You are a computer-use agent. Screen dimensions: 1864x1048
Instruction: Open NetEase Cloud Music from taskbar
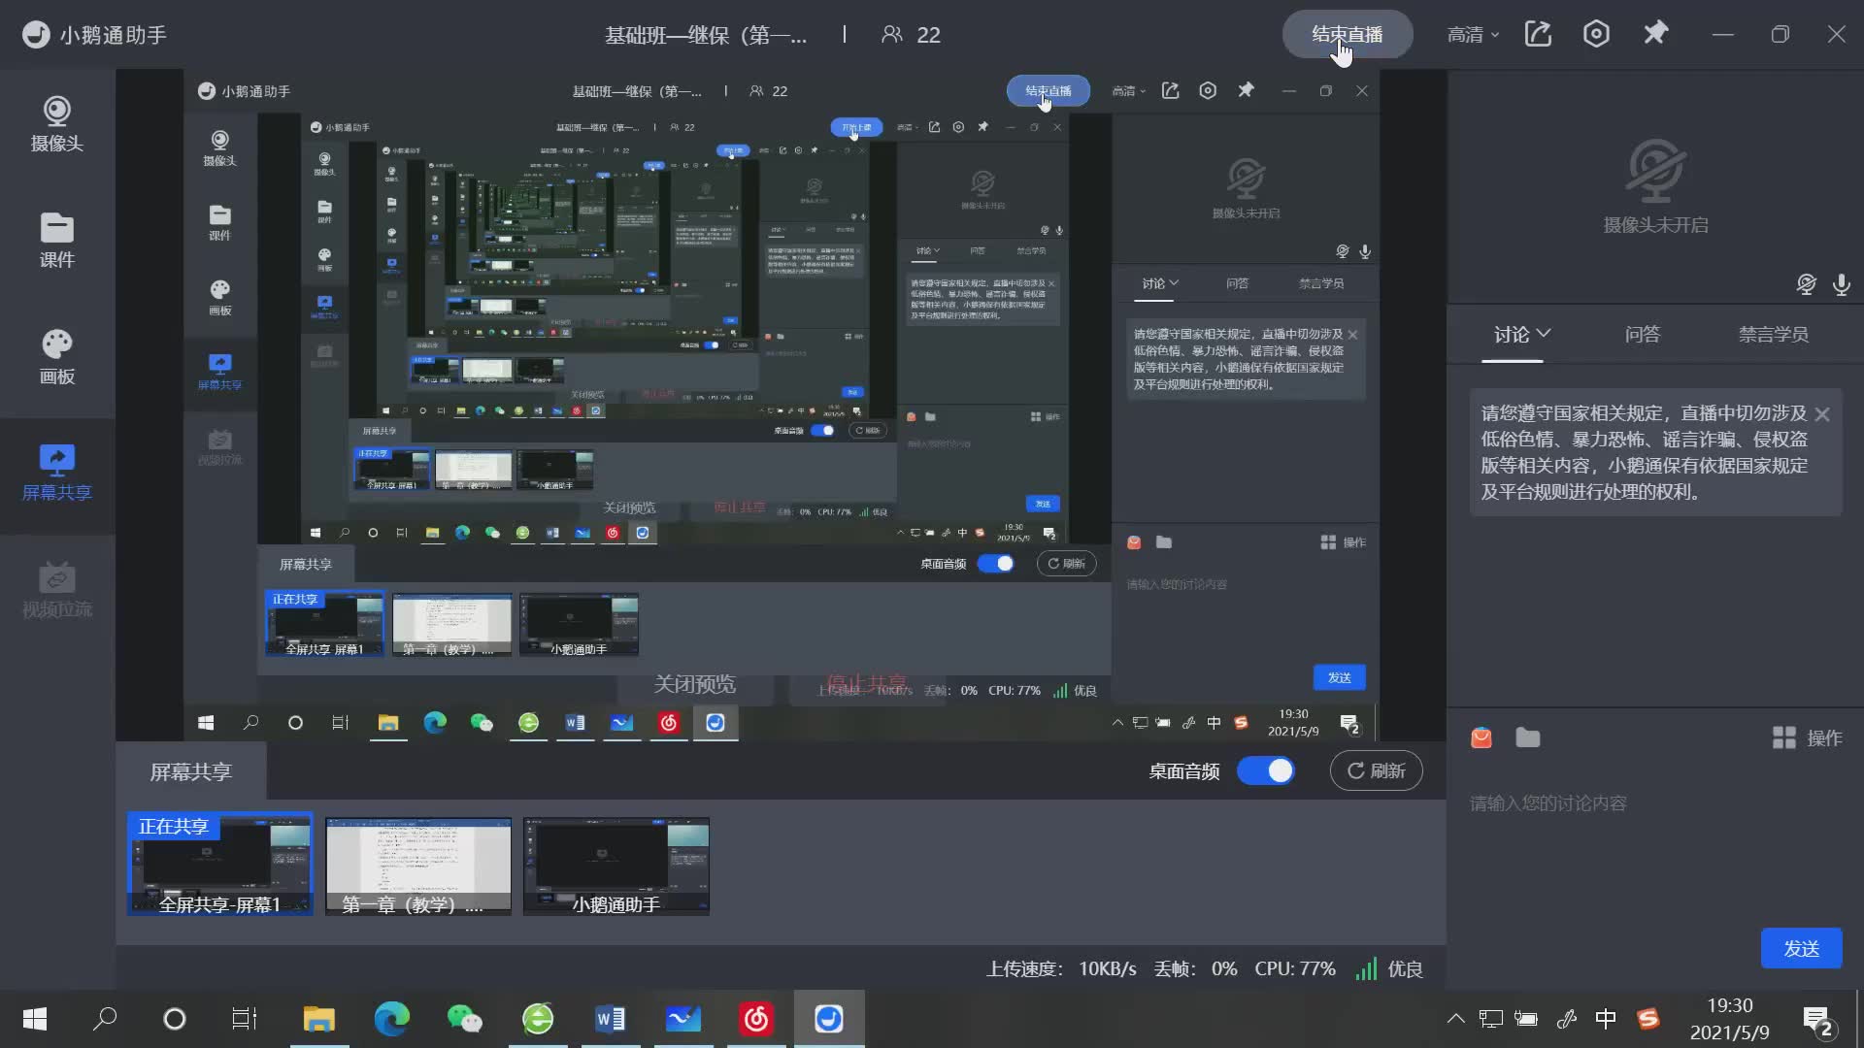756,1019
